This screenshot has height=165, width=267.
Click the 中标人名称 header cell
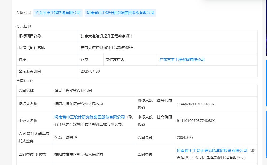[34, 121]
